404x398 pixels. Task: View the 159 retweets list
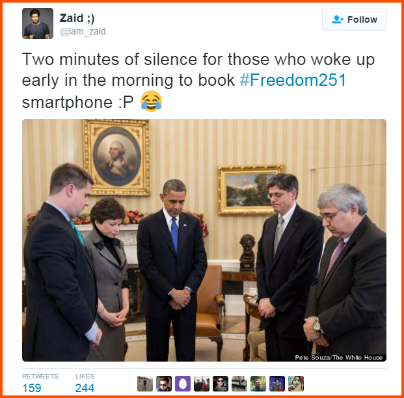click(x=32, y=388)
